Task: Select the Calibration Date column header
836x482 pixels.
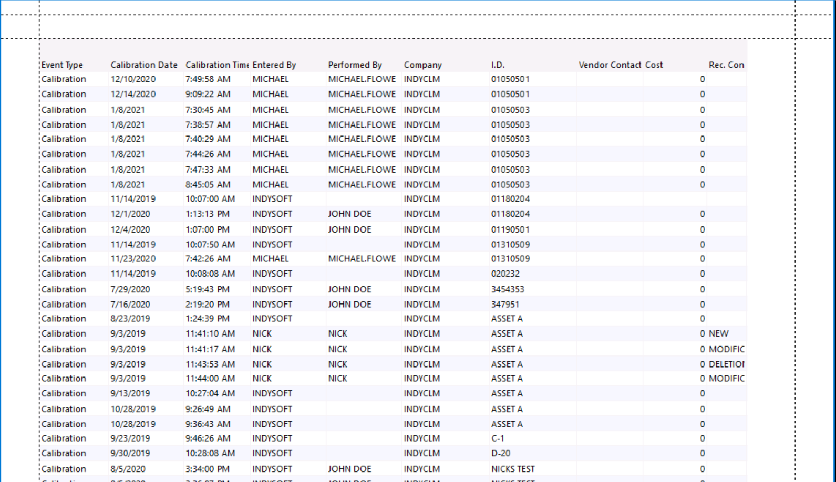Action: point(143,65)
